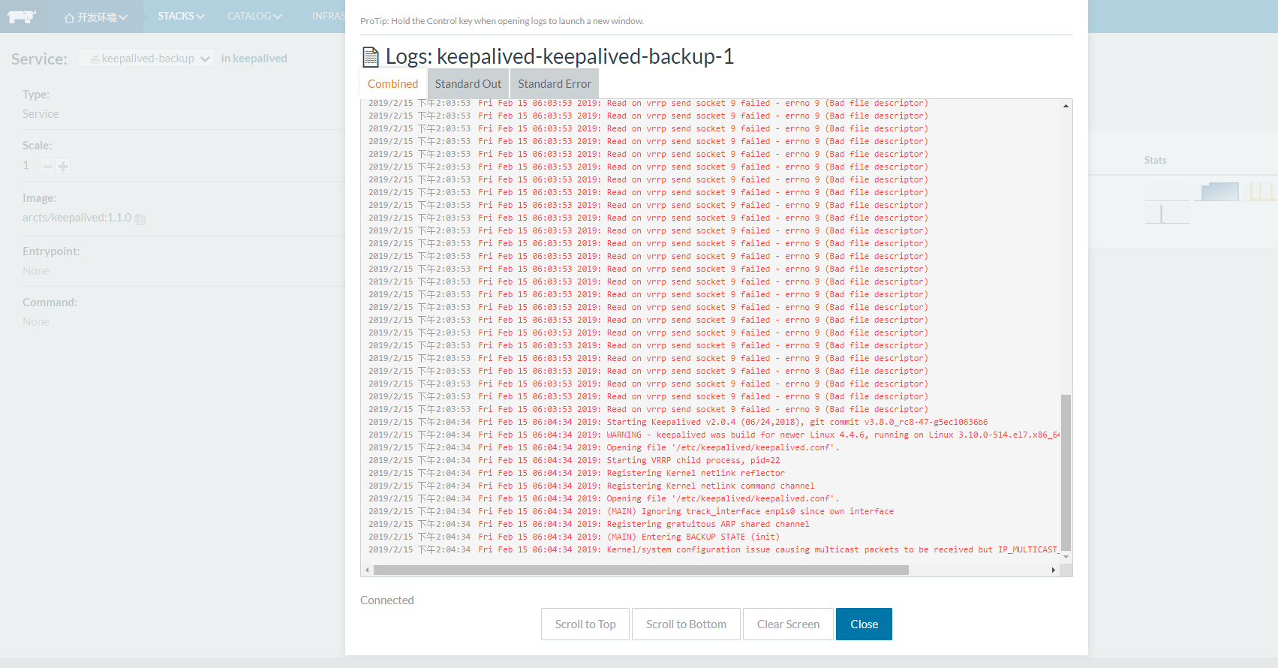Switch to the Combined logs tab

point(392,84)
